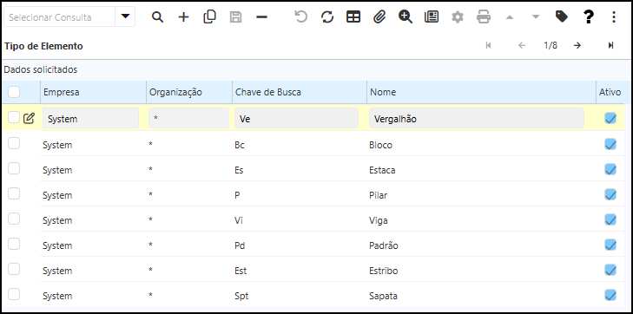Click the edit pencil icon on Vergalhão row
This screenshot has width=633, height=314.
tap(29, 118)
